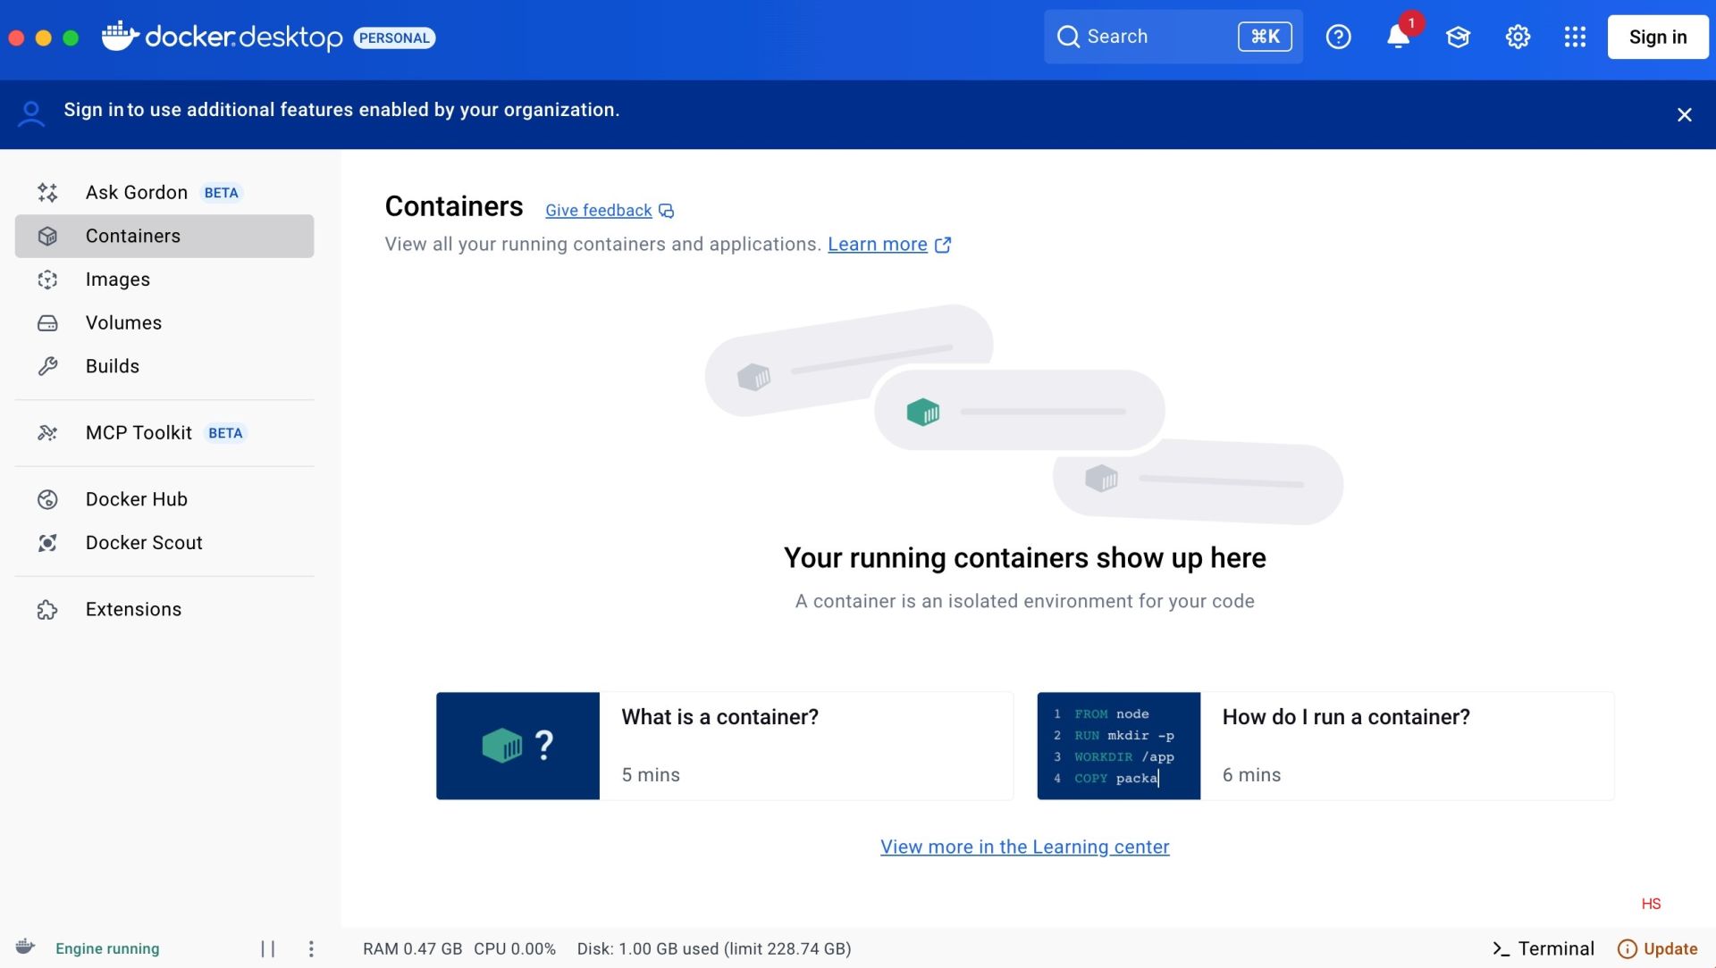Open How do I run a container? card
Image resolution: width=1716 pixels, height=968 pixels.
pos(1325,746)
